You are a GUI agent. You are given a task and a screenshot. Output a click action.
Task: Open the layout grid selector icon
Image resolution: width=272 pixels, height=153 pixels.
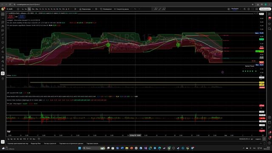click(229, 9)
